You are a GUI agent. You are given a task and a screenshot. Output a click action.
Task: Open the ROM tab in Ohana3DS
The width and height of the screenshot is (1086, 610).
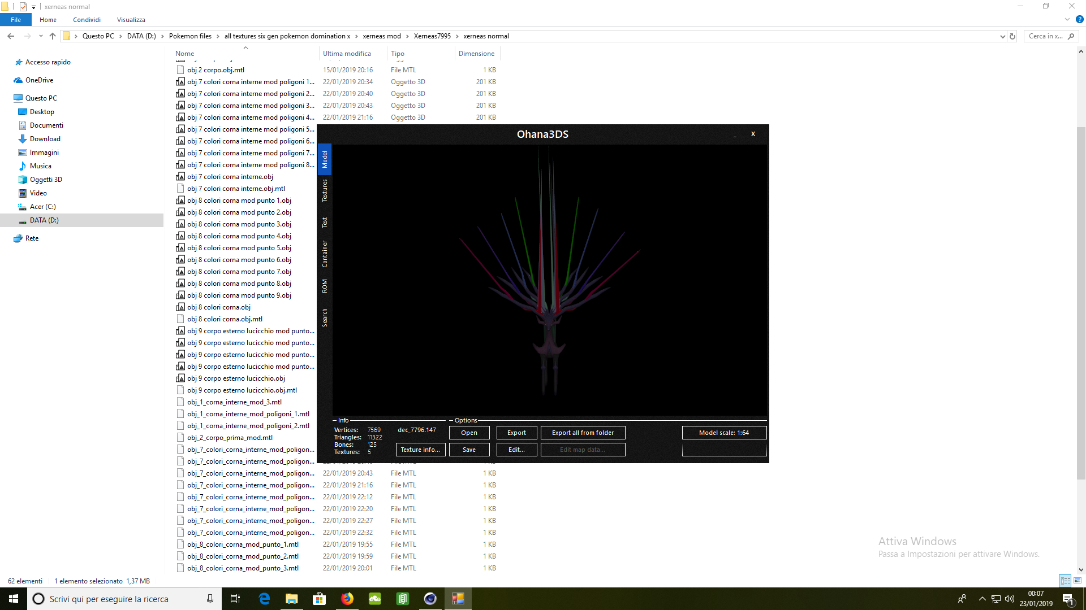pos(325,286)
